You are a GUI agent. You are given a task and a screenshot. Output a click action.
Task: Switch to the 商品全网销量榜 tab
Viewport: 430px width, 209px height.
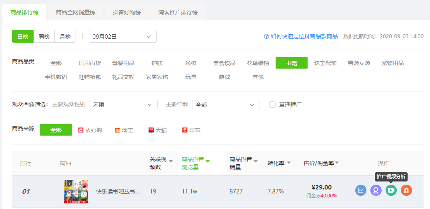point(76,12)
